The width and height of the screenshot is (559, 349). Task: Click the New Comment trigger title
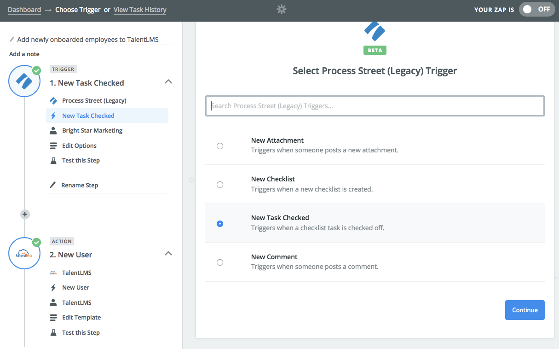pos(274,257)
